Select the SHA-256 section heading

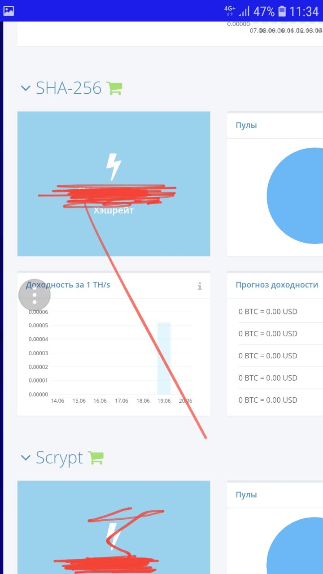pos(69,88)
